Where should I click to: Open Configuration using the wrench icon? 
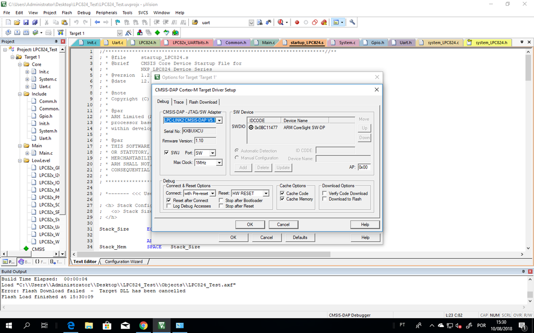pyautogui.click(x=352, y=22)
